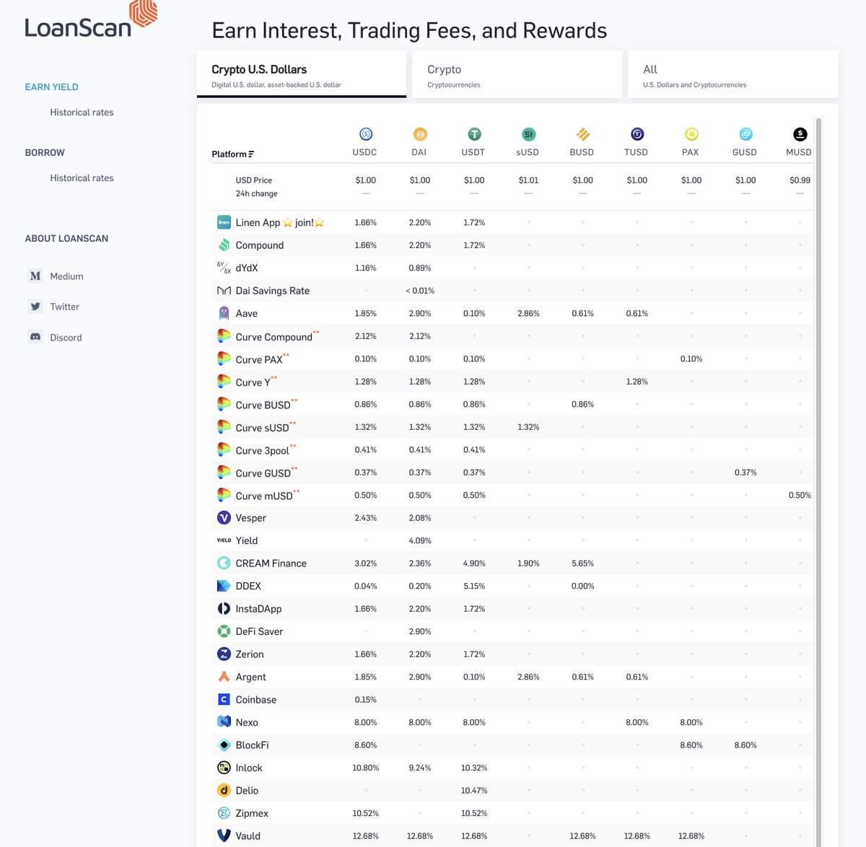The height and width of the screenshot is (847, 866).
Task: Open the Linen App join link
Action: tap(280, 222)
